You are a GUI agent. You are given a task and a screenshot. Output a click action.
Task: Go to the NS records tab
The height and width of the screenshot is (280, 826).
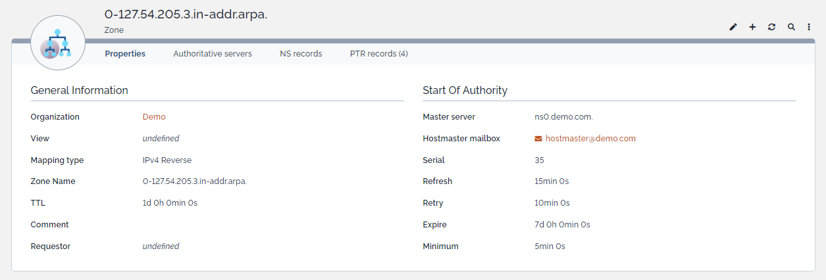301,54
